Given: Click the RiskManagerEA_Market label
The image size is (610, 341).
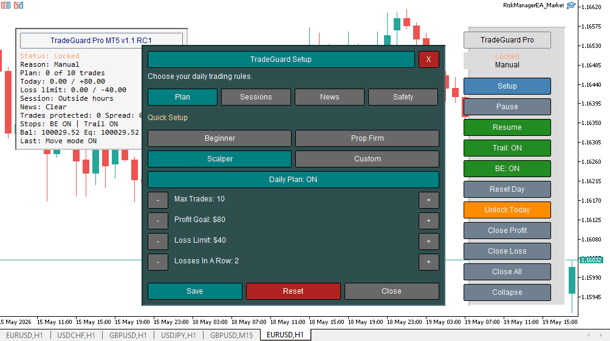Looking at the screenshot, I should pos(533,5).
